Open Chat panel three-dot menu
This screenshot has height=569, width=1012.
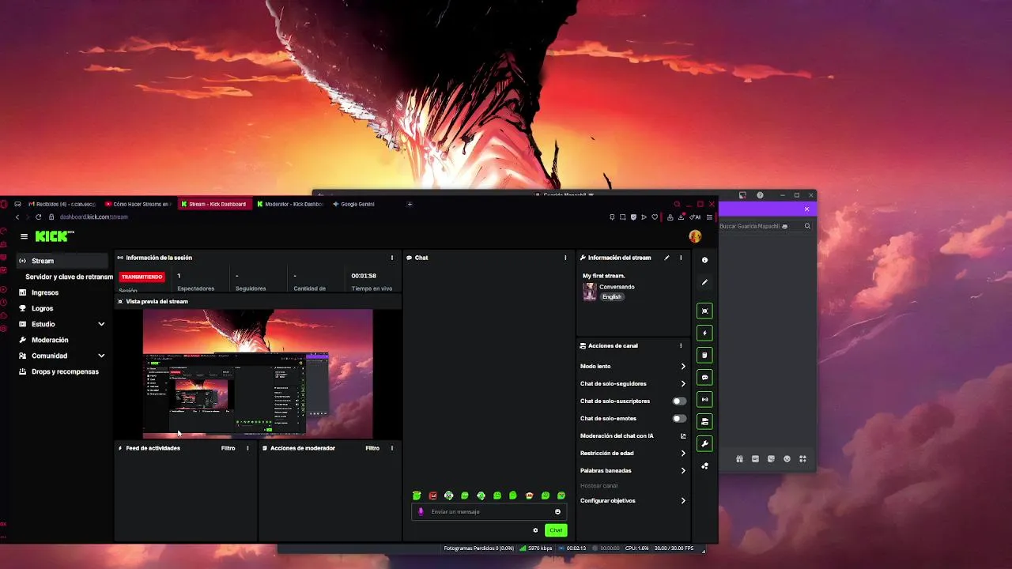[565, 258]
